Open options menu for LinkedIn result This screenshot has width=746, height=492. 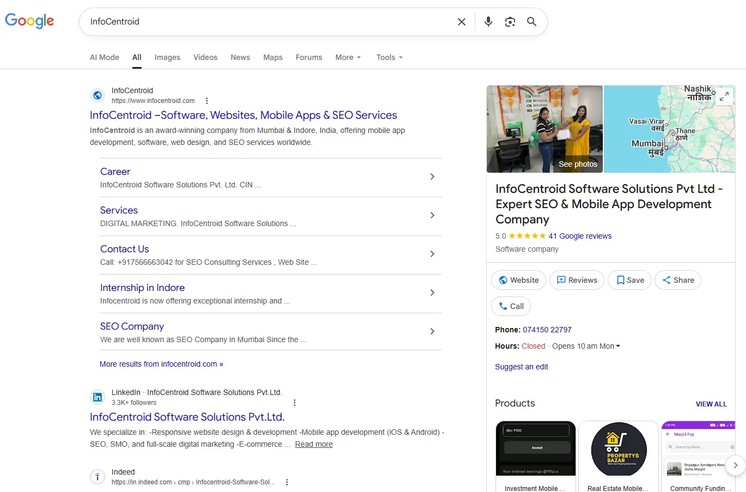pos(295,403)
